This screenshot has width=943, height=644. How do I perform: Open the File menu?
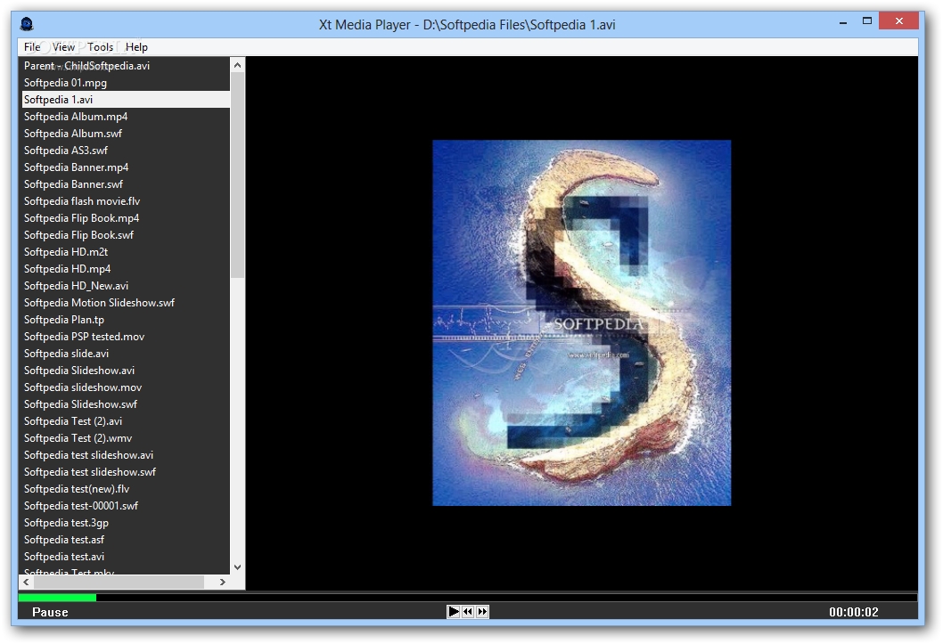click(x=32, y=47)
